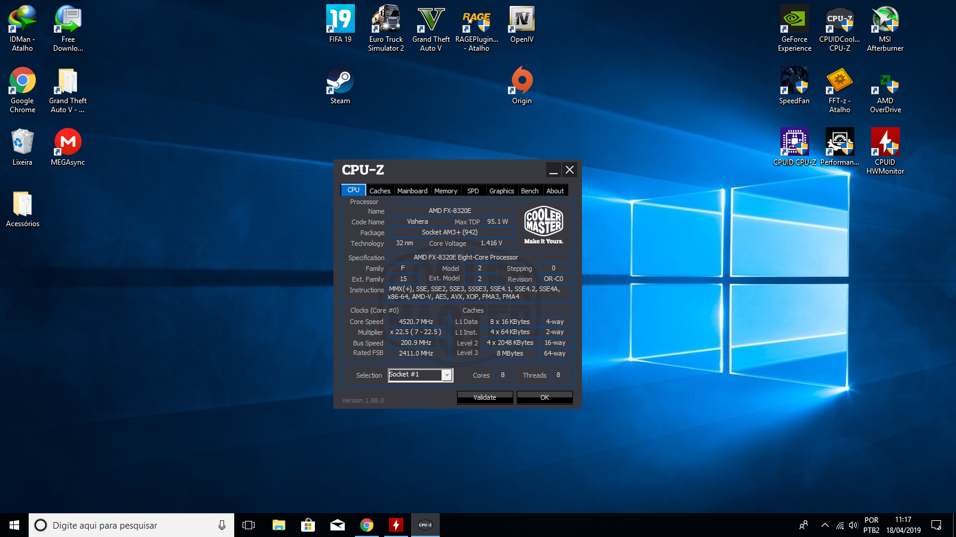Minimize the CPU-Z window
This screenshot has height=537, width=956.
(x=554, y=170)
